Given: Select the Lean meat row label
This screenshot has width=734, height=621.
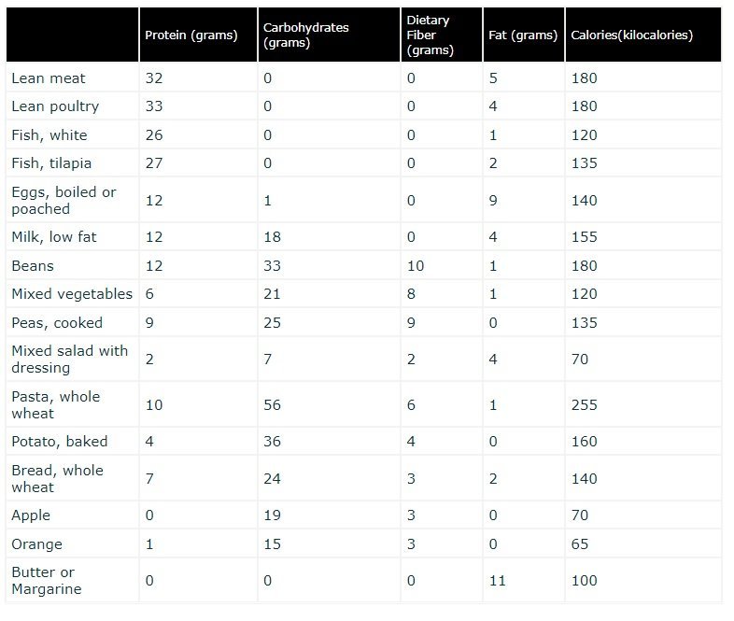Looking at the screenshot, I should point(43,78).
